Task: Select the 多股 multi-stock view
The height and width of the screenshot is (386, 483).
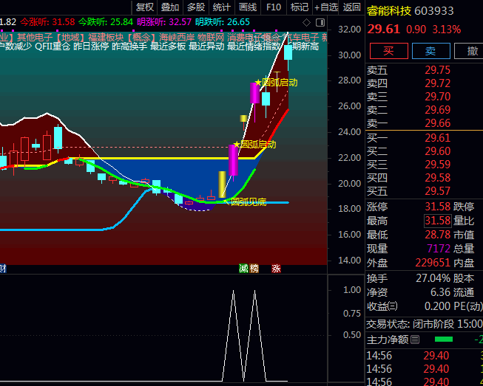Action: tap(196, 7)
